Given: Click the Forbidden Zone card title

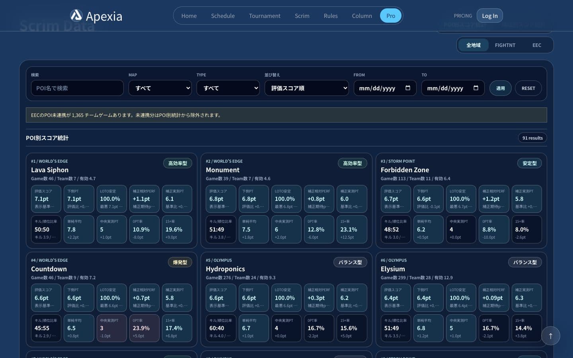Looking at the screenshot, I should click(x=405, y=170).
